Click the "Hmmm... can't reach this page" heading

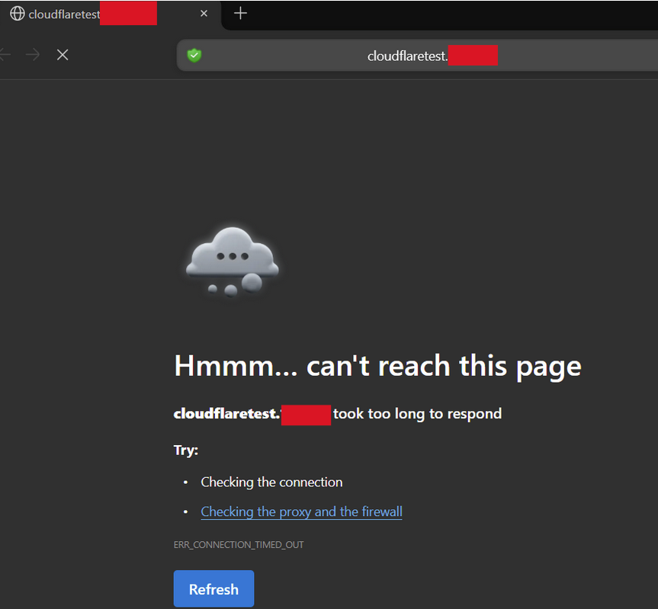coord(377,366)
